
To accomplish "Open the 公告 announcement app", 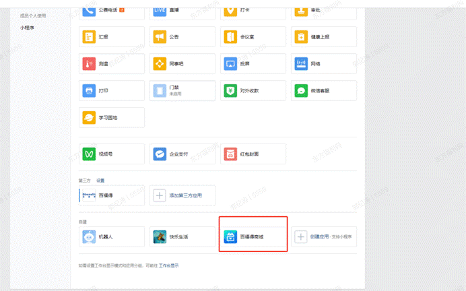I will coord(182,37).
